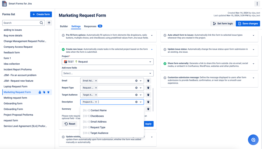Viewport: 262px width, 149px height.
Task: Open the Target Audience field dropdown arrow
Action: pos(141,95)
